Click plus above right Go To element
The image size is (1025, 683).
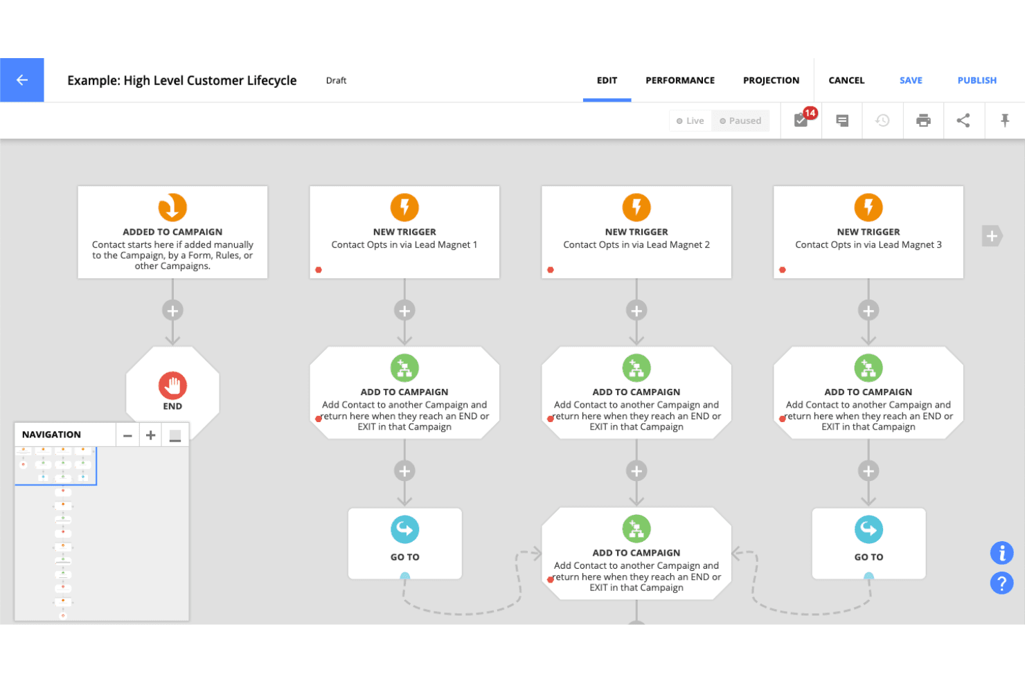pos(868,471)
